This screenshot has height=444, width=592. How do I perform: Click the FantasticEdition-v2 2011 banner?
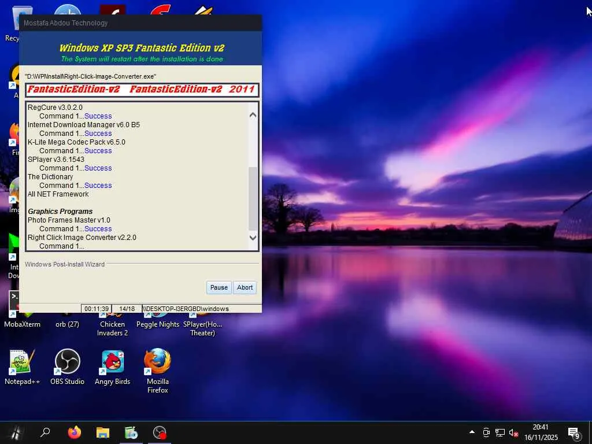pyautogui.click(x=142, y=90)
